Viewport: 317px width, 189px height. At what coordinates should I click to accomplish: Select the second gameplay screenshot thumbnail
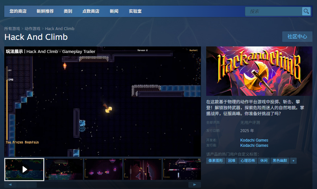64,169
